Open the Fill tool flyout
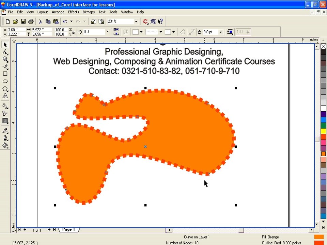This screenshot has width=327, height=245. point(5,145)
